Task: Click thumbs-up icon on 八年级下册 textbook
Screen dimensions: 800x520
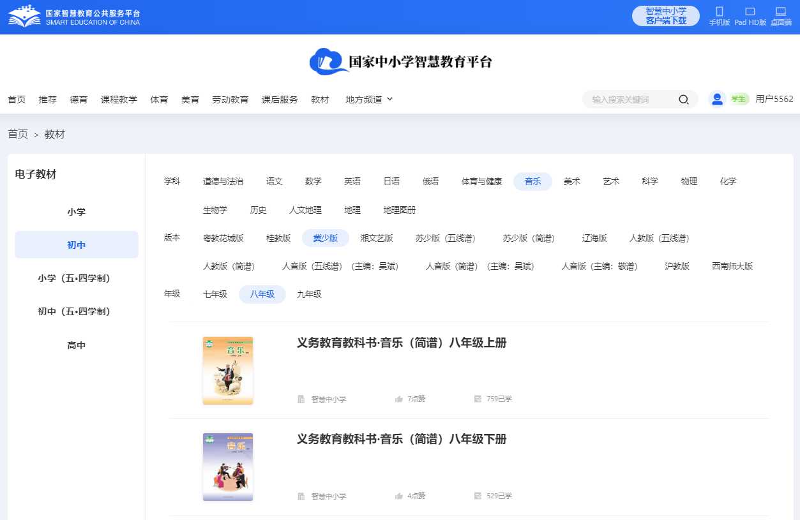Action: point(399,496)
